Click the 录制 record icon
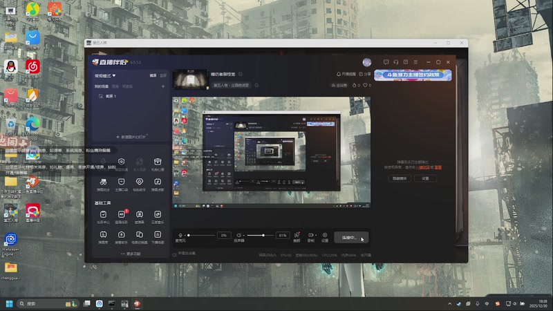 (310, 235)
